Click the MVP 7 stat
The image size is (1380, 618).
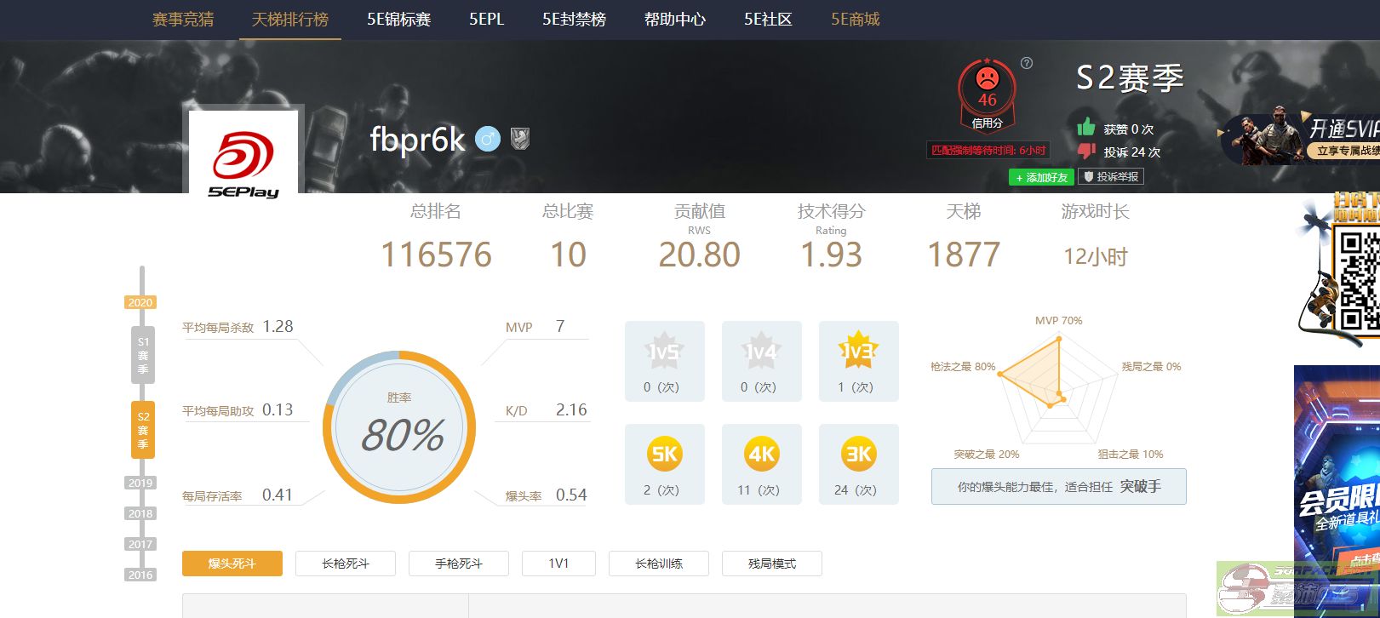535,327
